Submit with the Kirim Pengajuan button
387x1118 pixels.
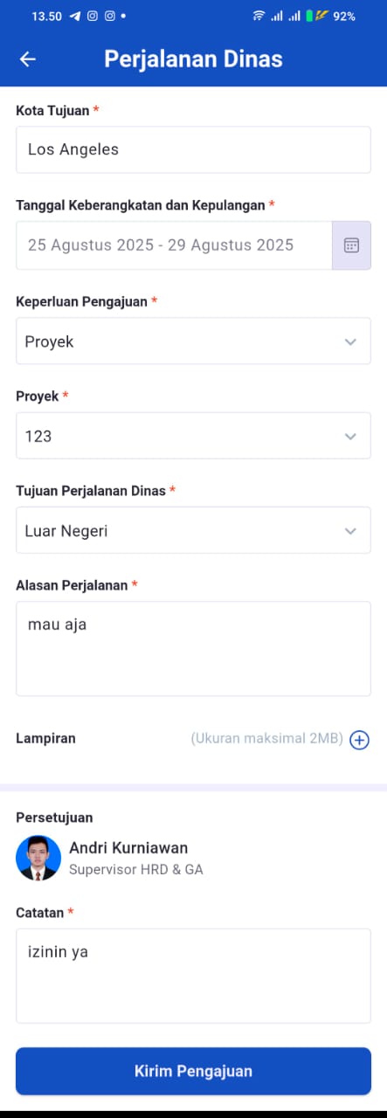pos(193,1071)
